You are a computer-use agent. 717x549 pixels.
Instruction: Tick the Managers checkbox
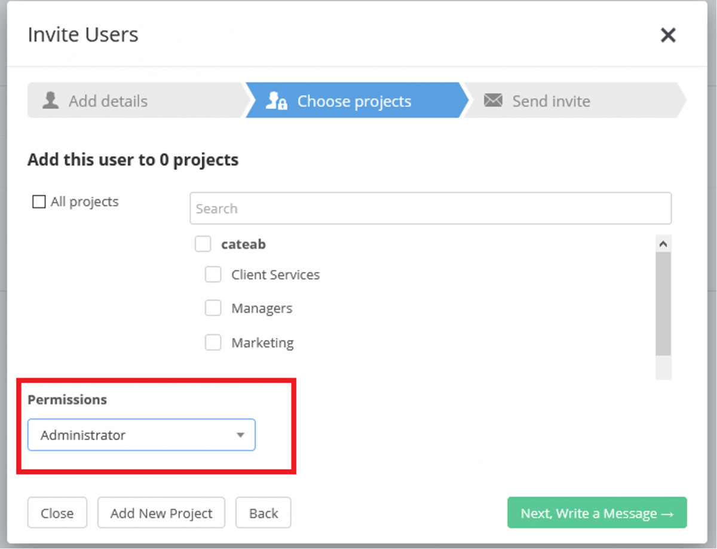click(213, 307)
